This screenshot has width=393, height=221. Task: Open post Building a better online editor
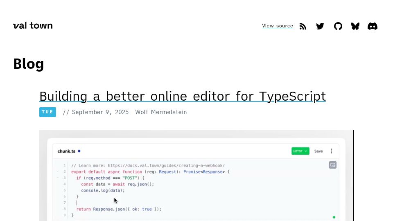pyautogui.click(x=183, y=96)
